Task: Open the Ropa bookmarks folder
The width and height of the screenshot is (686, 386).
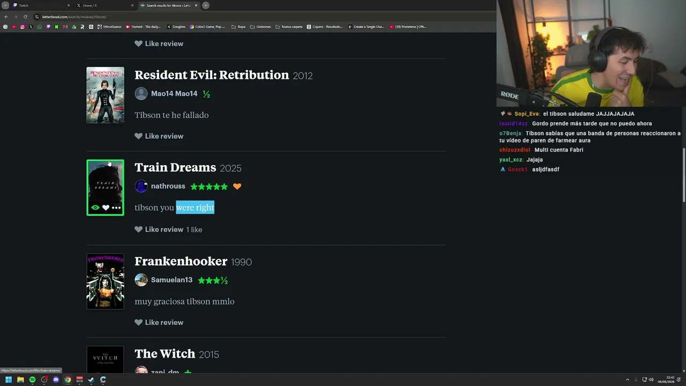Action: pyautogui.click(x=238, y=27)
